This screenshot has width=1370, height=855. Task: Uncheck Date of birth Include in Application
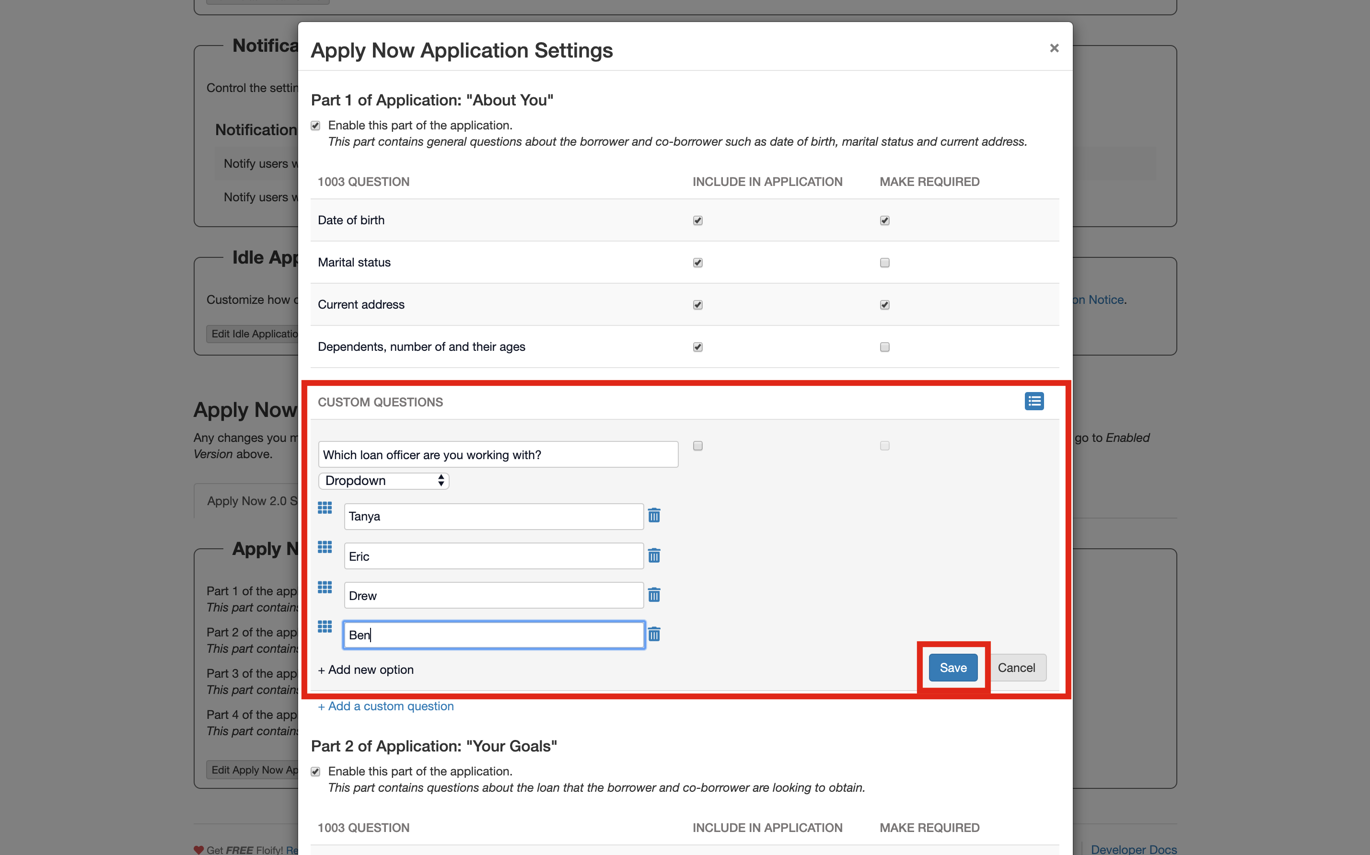click(x=698, y=220)
